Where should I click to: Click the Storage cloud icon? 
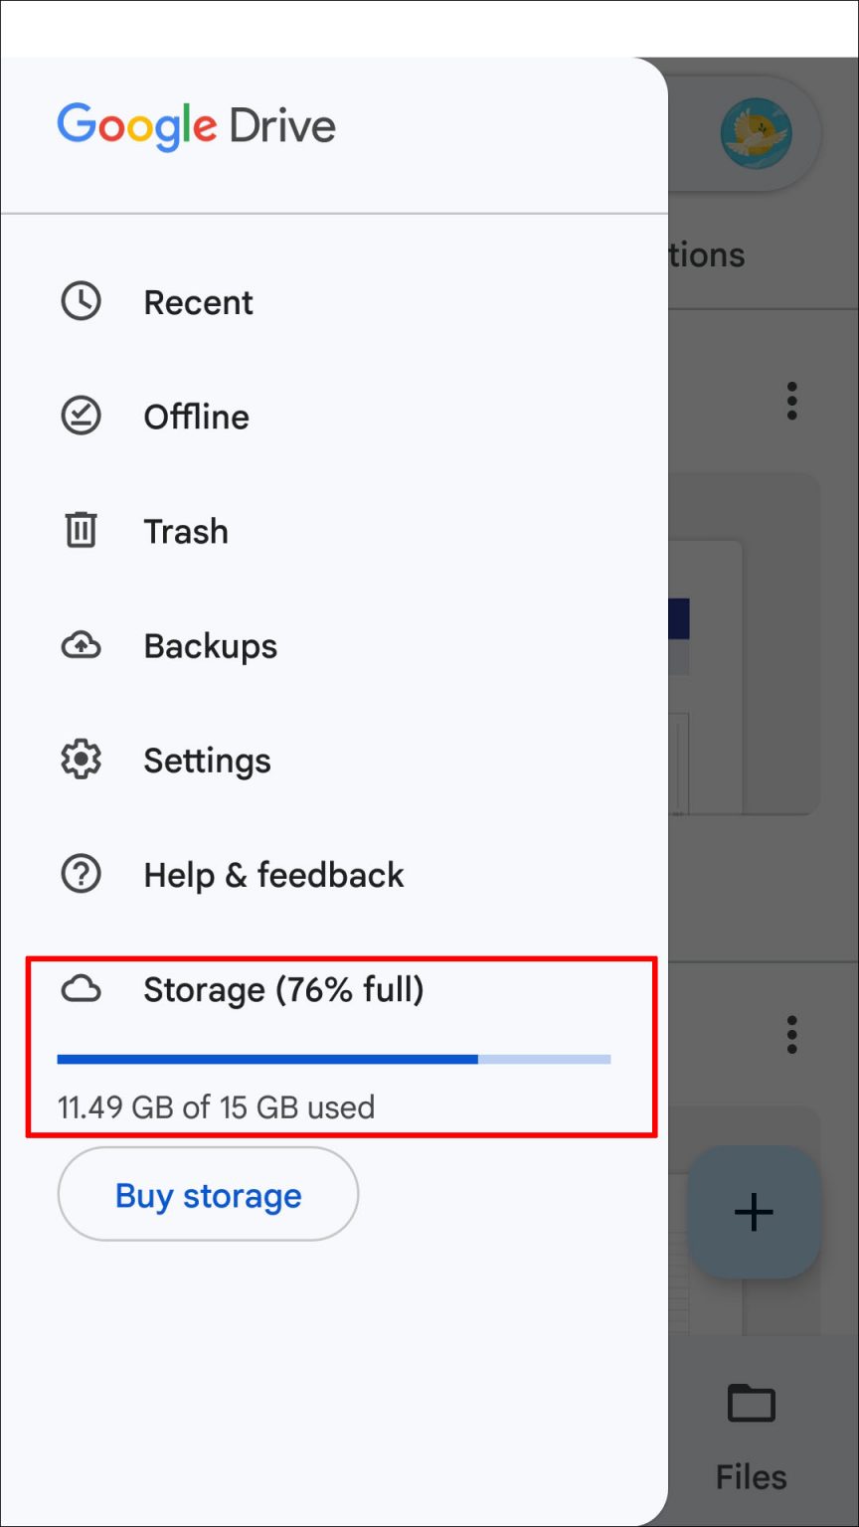[x=81, y=989]
